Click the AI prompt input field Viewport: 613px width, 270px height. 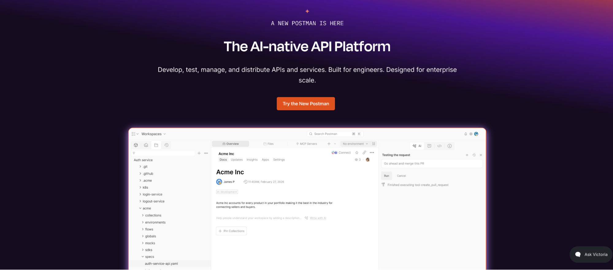coord(432,164)
